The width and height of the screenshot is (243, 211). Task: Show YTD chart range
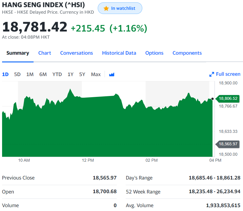(x=57, y=74)
